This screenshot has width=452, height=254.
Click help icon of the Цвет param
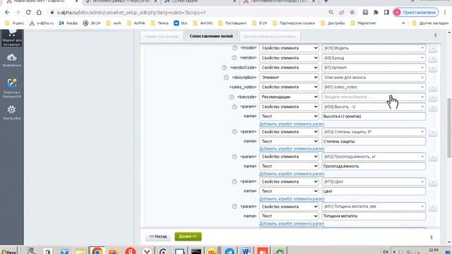tap(234, 182)
